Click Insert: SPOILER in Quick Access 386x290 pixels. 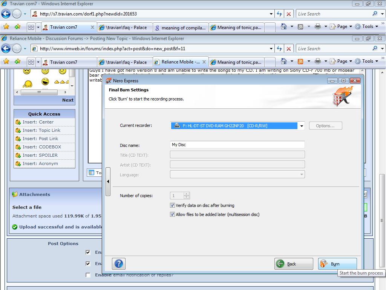click(x=40, y=155)
